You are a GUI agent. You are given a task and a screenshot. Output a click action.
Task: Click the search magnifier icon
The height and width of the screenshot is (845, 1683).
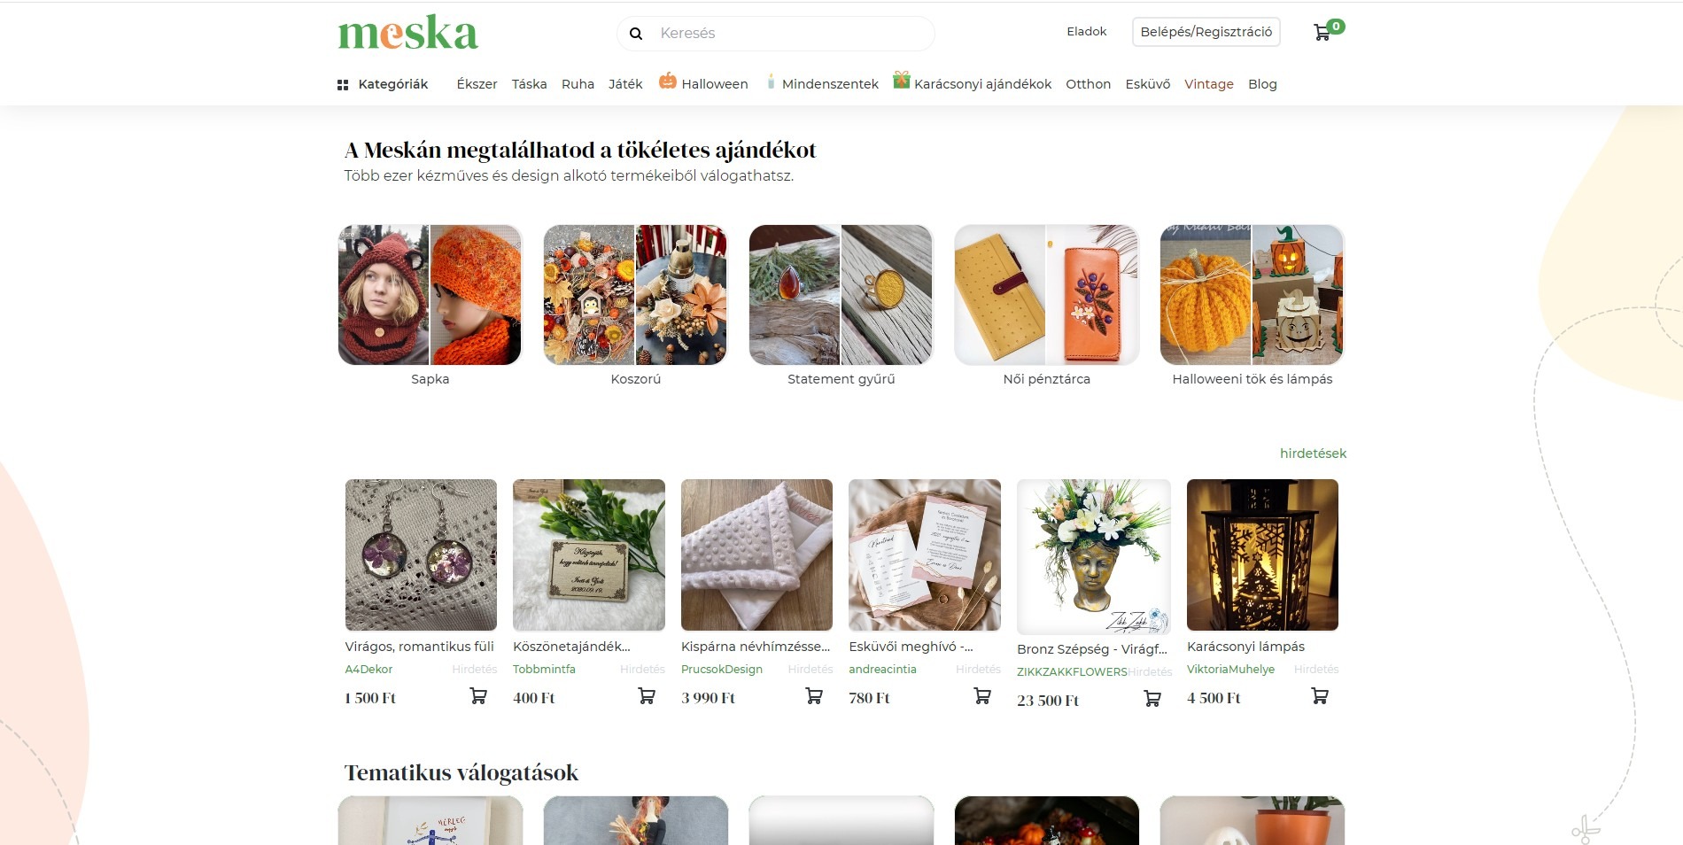[636, 34]
